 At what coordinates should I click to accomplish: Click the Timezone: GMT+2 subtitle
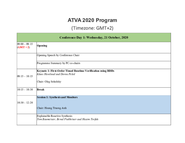click(x=92, y=28)
